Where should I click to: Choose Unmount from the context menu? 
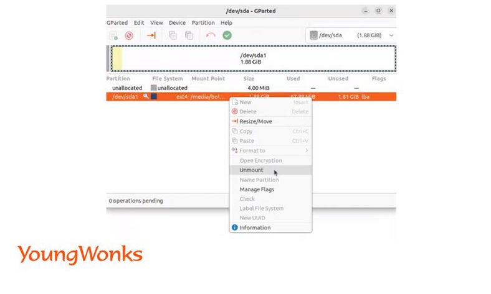pos(252,170)
